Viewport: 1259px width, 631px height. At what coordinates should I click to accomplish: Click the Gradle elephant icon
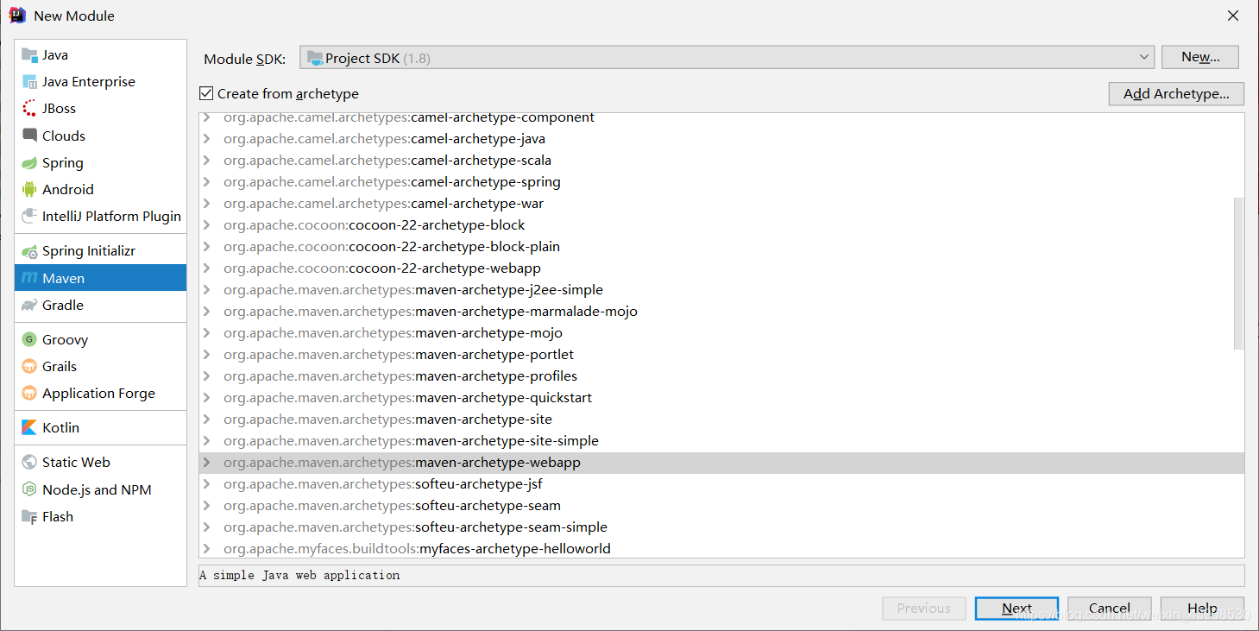coord(29,305)
